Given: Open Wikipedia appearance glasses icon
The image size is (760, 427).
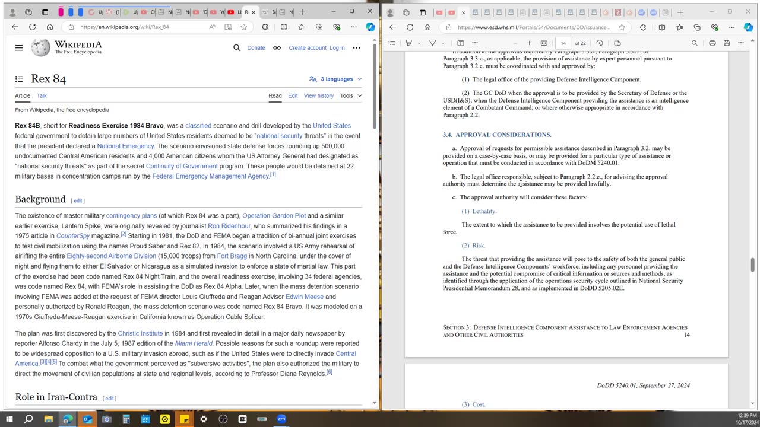Looking at the screenshot, I should pos(277,48).
